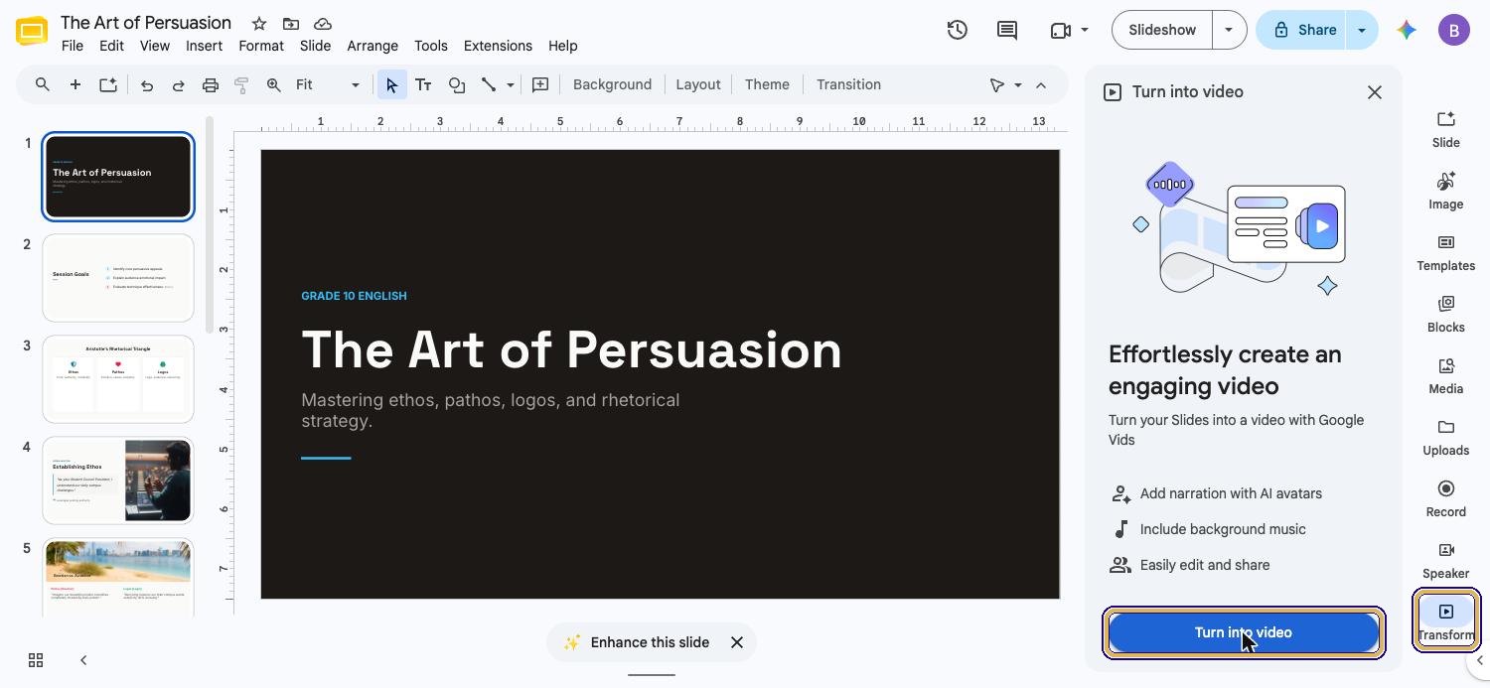Click the Turn into video button
The height and width of the screenshot is (688, 1490).
click(x=1244, y=632)
